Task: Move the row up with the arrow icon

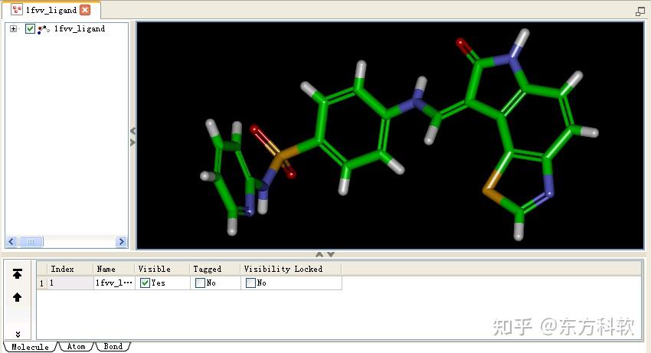Action: click(17, 297)
